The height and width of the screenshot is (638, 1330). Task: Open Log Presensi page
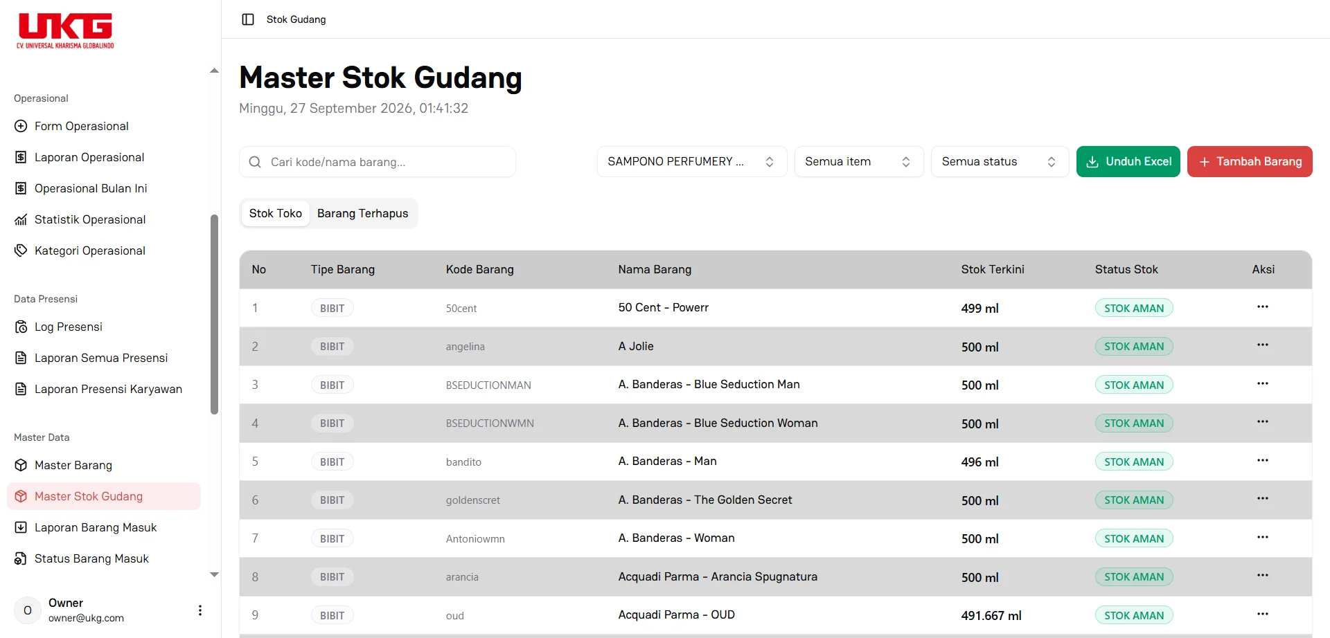(104, 327)
